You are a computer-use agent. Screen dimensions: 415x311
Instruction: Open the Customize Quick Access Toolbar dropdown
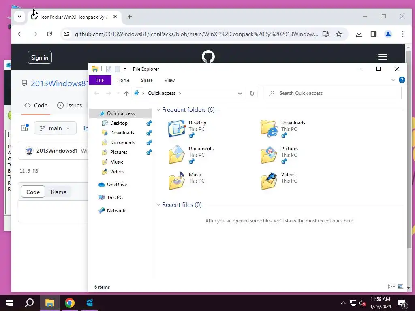pyautogui.click(x=125, y=70)
